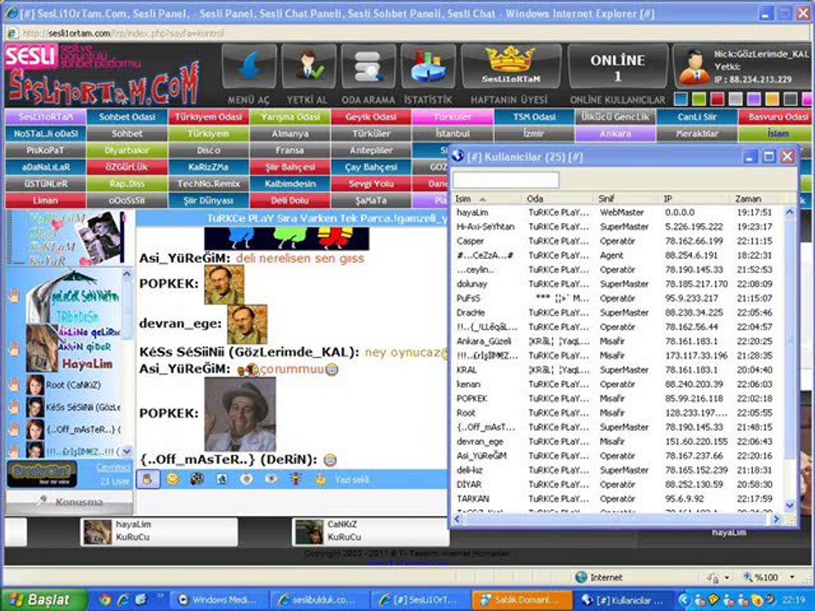Open the İstatistik chart icon
Screen dimensions: 815x611
(x=428, y=66)
